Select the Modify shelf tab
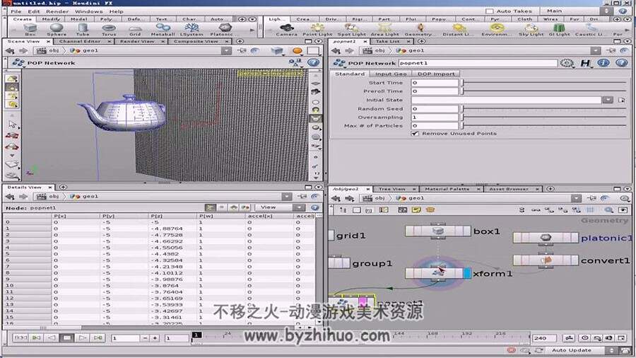This screenshot has width=636, height=358. pos(51,19)
